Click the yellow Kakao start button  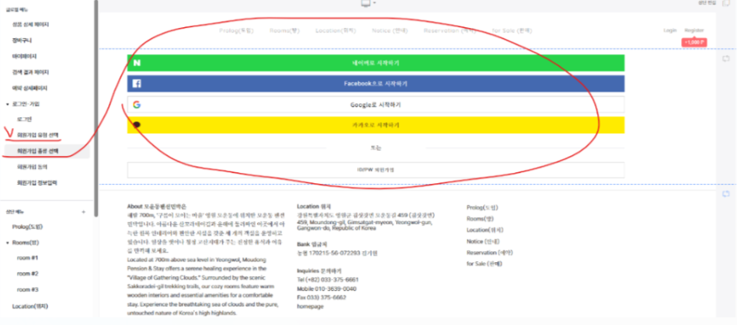(x=376, y=125)
